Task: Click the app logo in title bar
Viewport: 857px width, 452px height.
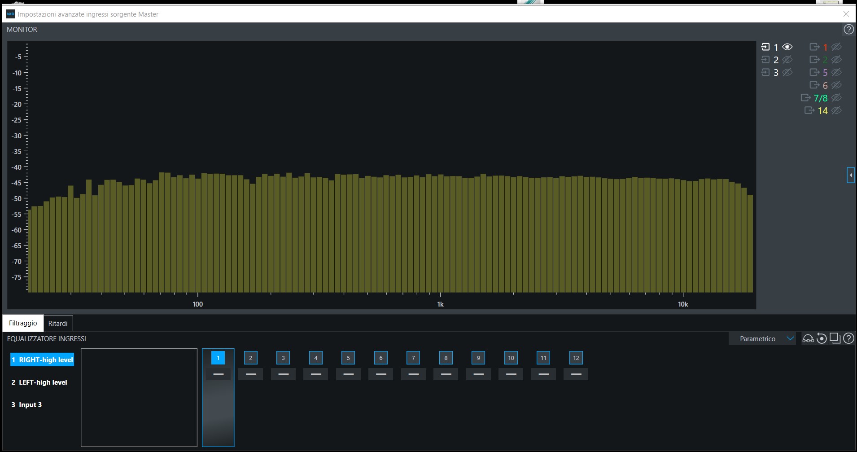Action: point(11,14)
